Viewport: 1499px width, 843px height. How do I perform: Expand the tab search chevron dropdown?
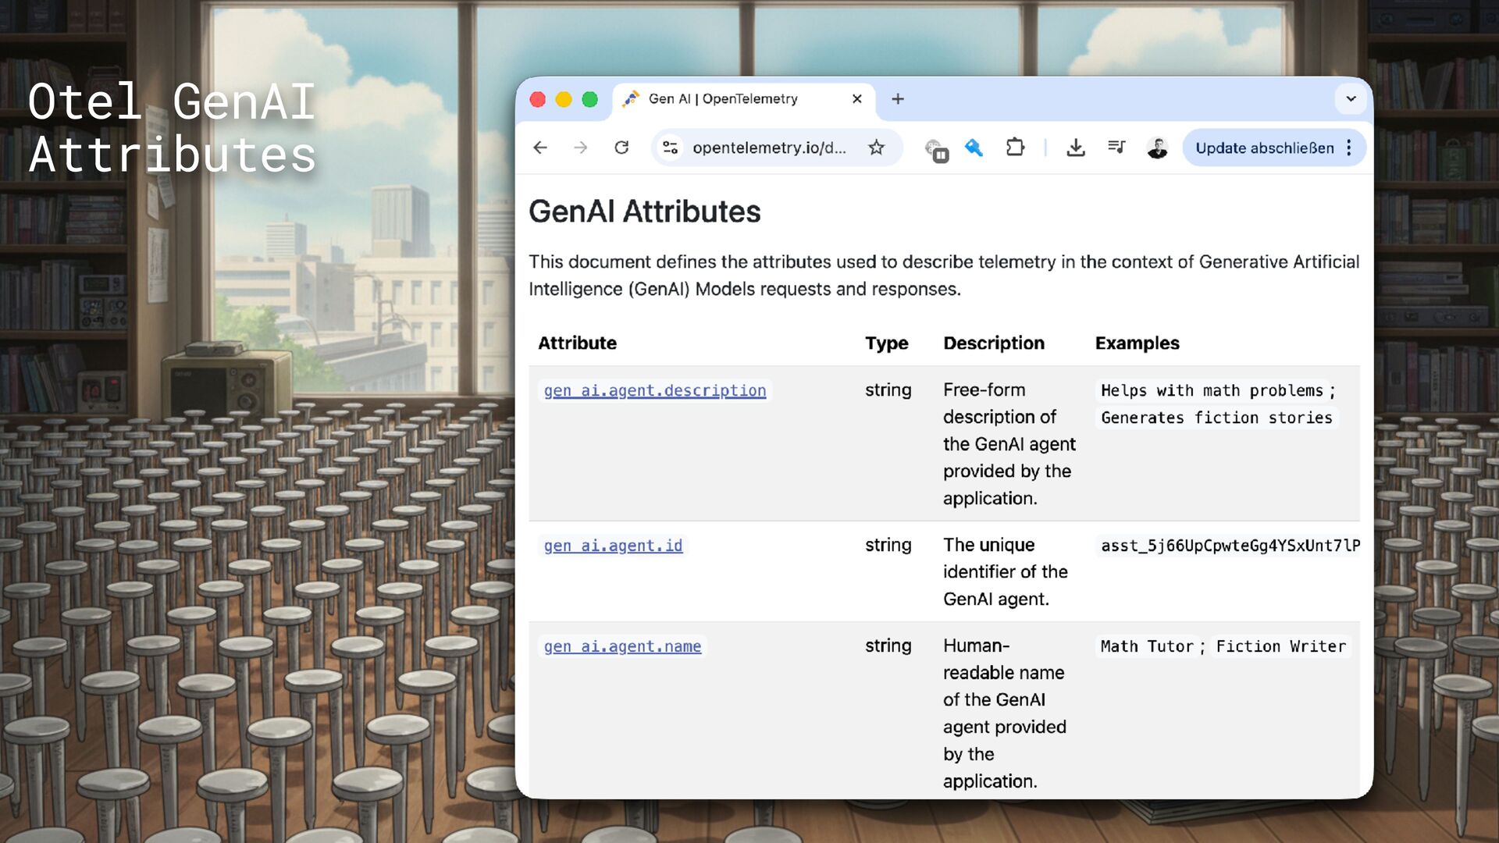point(1351,99)
